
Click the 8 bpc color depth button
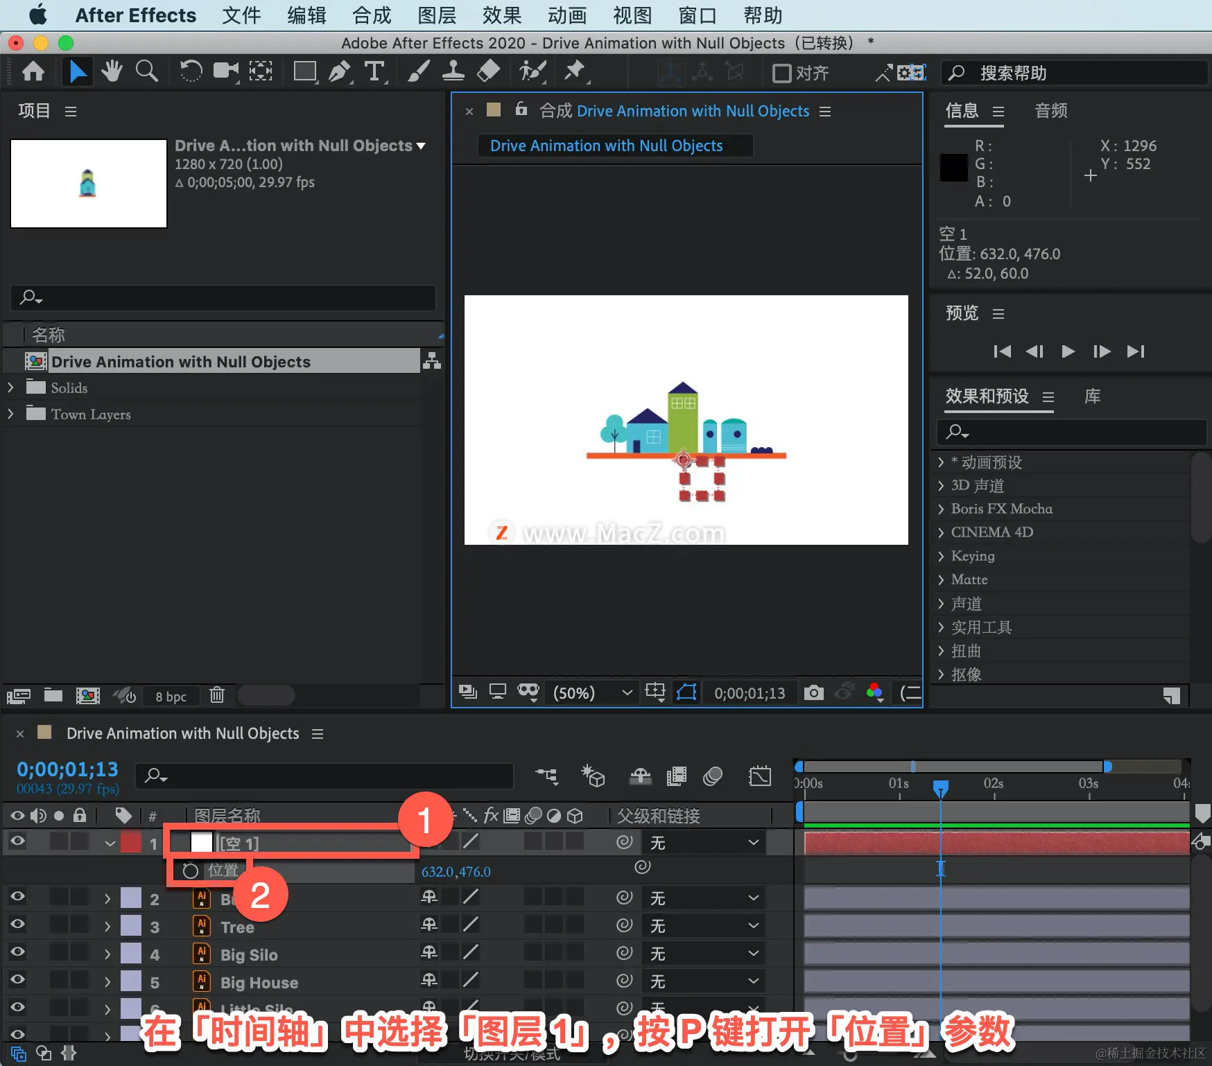pyautogui.click(x=171, y=696)
